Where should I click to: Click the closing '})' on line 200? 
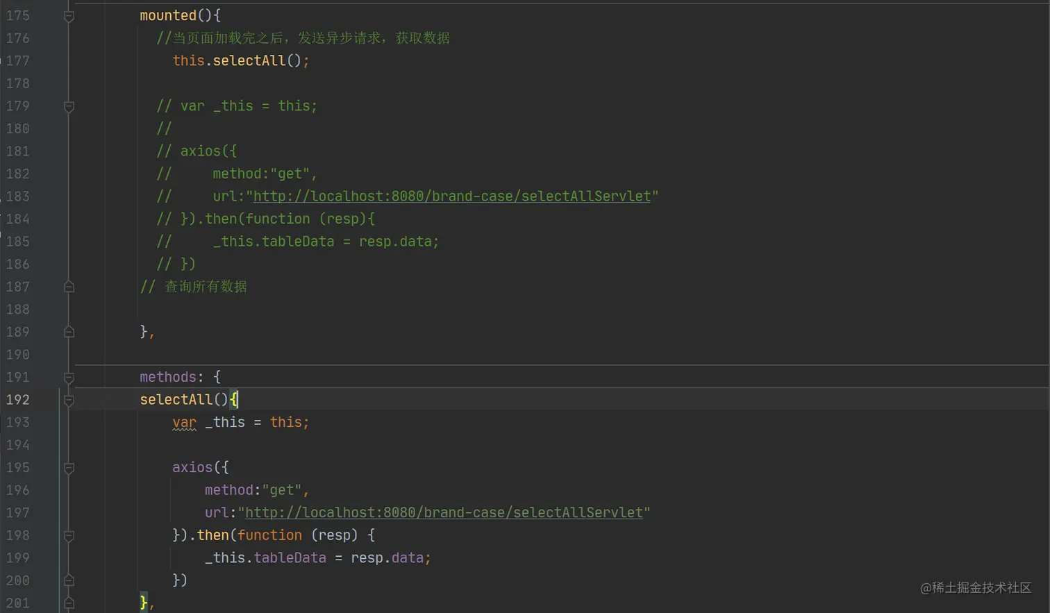pyautogui.click(x=180, y=580)
